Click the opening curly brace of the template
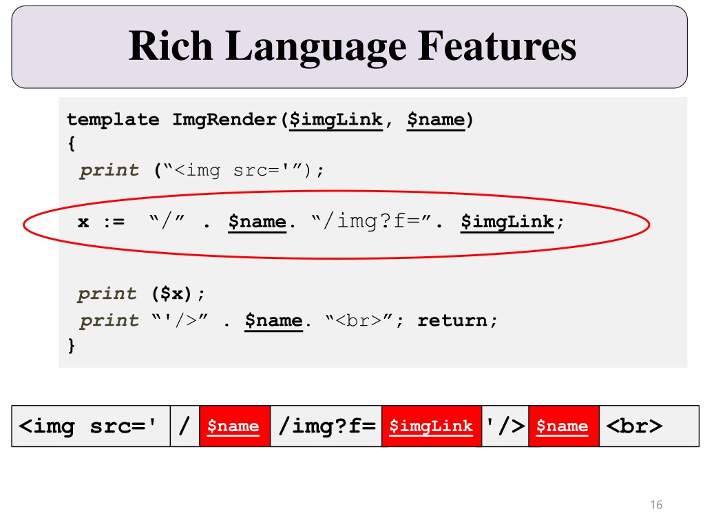705x529 pixels. click(71, 144)
